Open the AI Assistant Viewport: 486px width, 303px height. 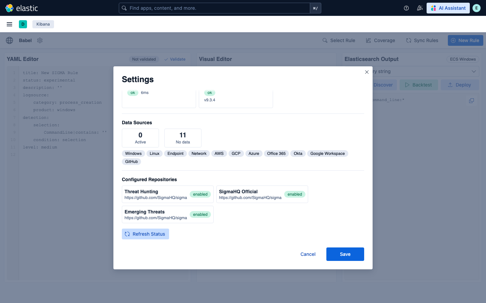point(448,8)
